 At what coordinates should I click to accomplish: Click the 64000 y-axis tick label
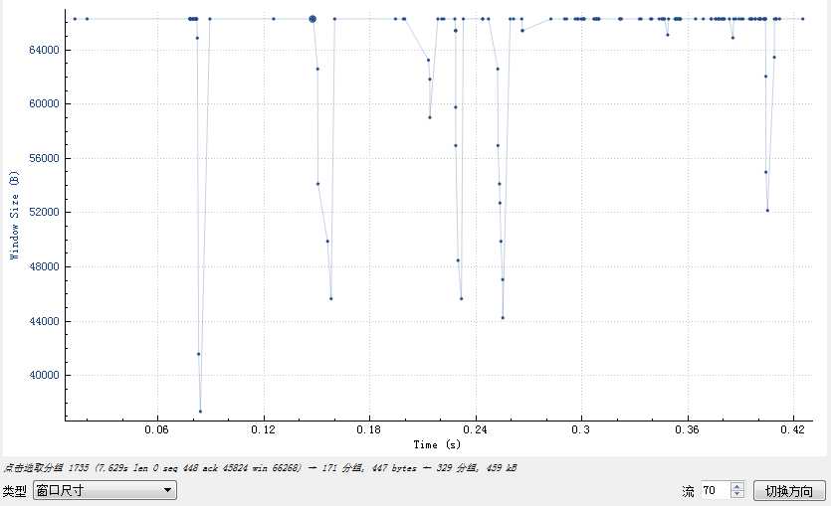pos(44,50)
